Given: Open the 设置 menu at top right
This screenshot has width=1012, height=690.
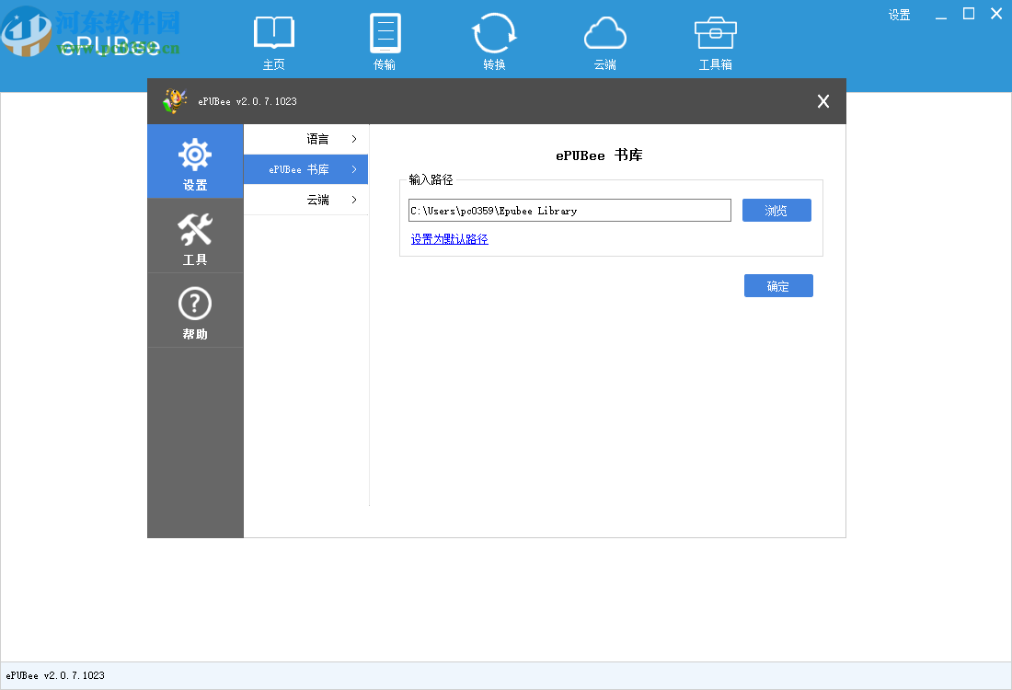Looking at the screenshot, I should click(x=899, y=14).
